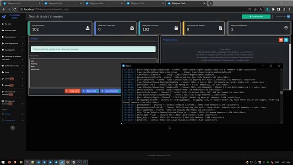This screenshot has width=293, height=165.
Task: Click the Save channels button
Action: click(110, 91)
